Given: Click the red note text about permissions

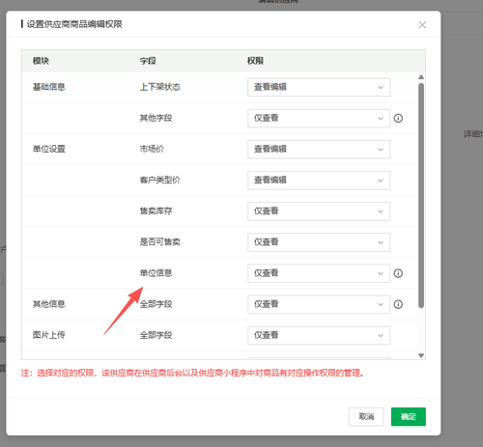Looking at the screenshot, I should pyautogui.click(x=193, y=373).
